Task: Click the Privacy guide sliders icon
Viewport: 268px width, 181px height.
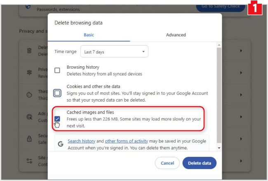Action: click(29, 73)
